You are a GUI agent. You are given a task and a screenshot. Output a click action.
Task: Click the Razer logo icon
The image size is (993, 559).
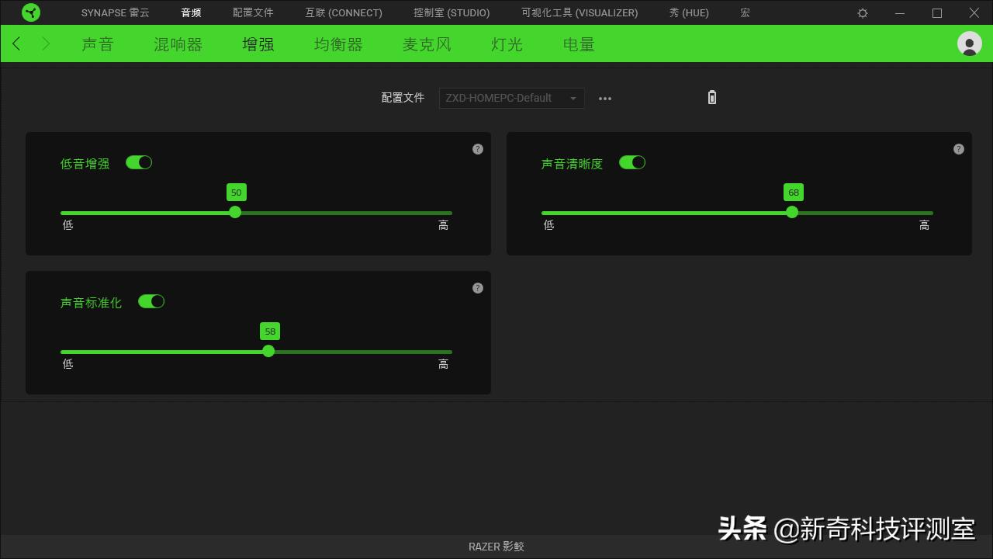coord(31,12)
